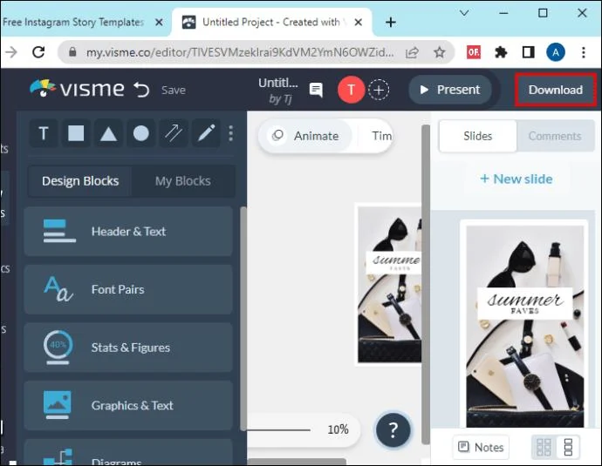Click the undo arrow icon
602x466 pixels.
140,90
